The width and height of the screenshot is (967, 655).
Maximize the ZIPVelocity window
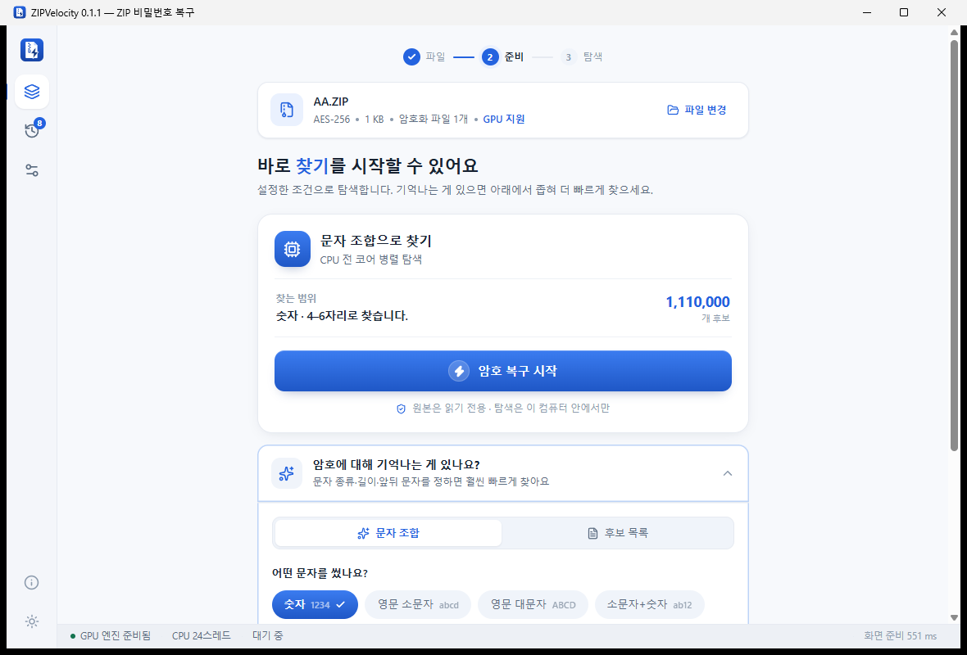pos(903,12)
